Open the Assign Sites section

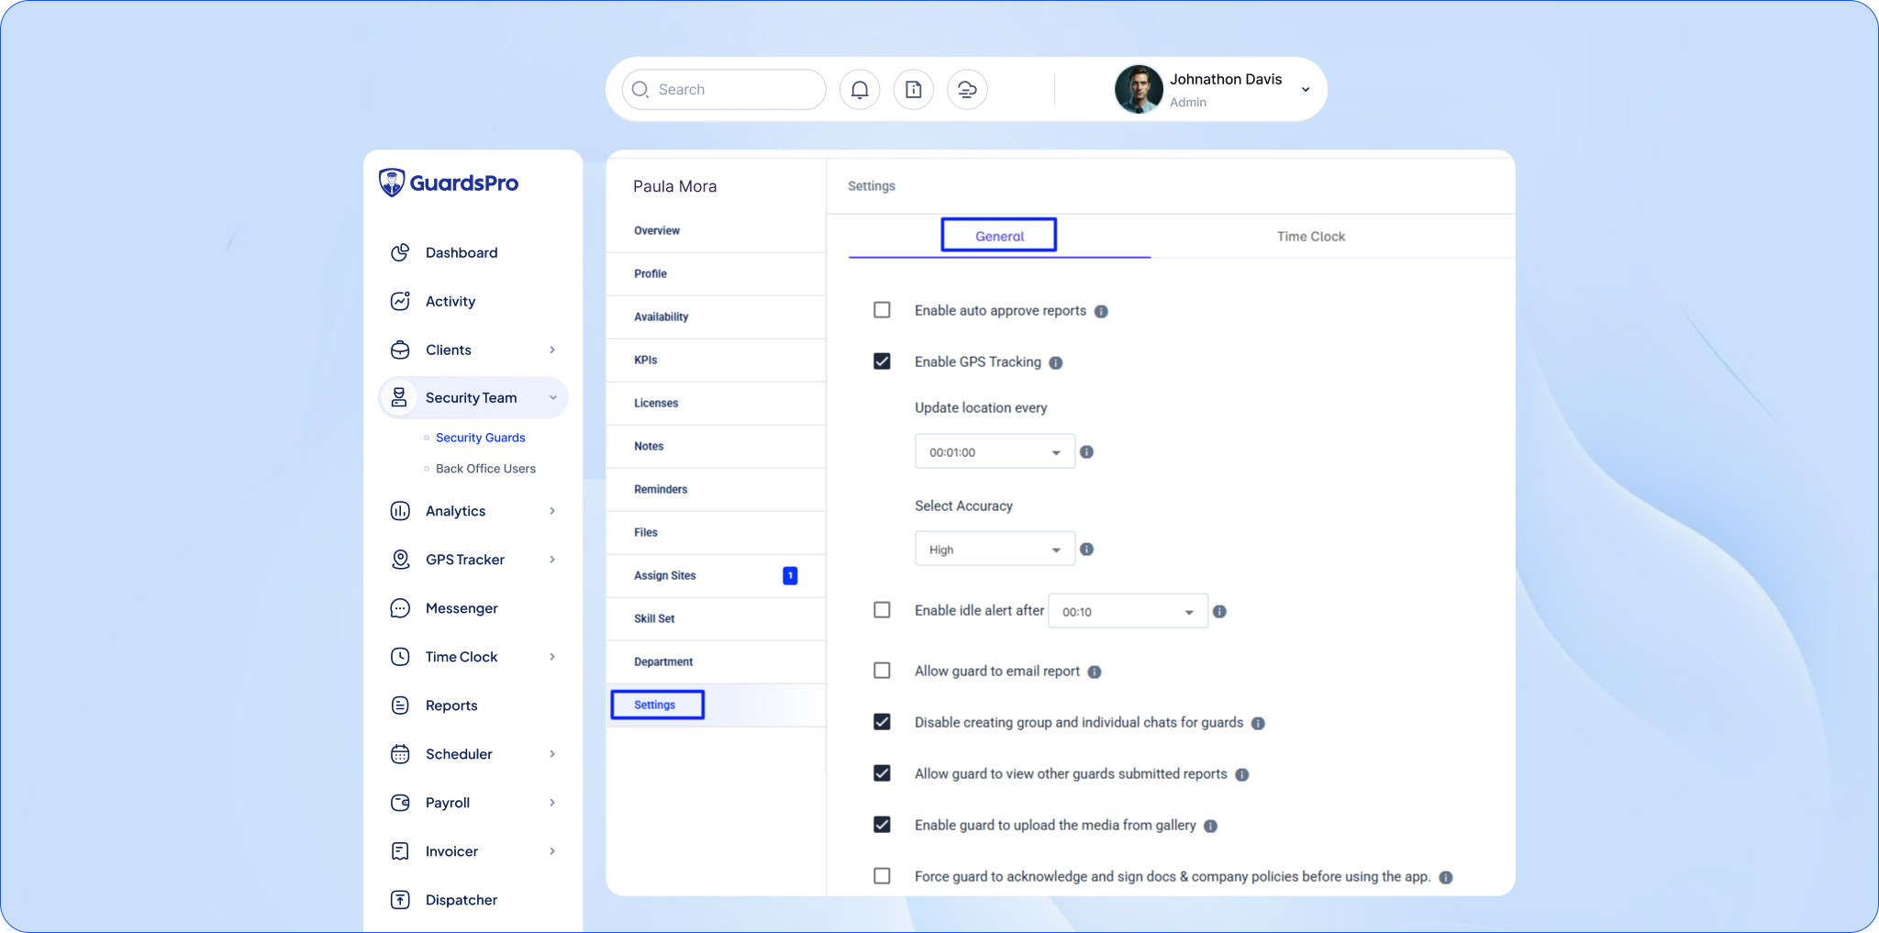click(x=716, y=576)
